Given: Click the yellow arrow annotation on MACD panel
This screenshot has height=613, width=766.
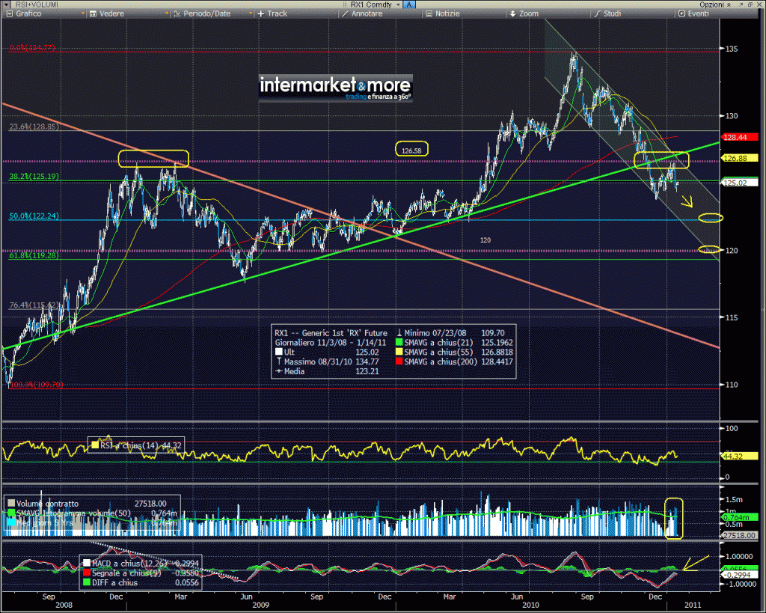Looking at the screenshot, I should (x=694, y=561).
